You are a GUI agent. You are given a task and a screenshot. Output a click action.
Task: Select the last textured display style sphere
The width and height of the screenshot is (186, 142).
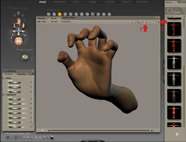52,137
